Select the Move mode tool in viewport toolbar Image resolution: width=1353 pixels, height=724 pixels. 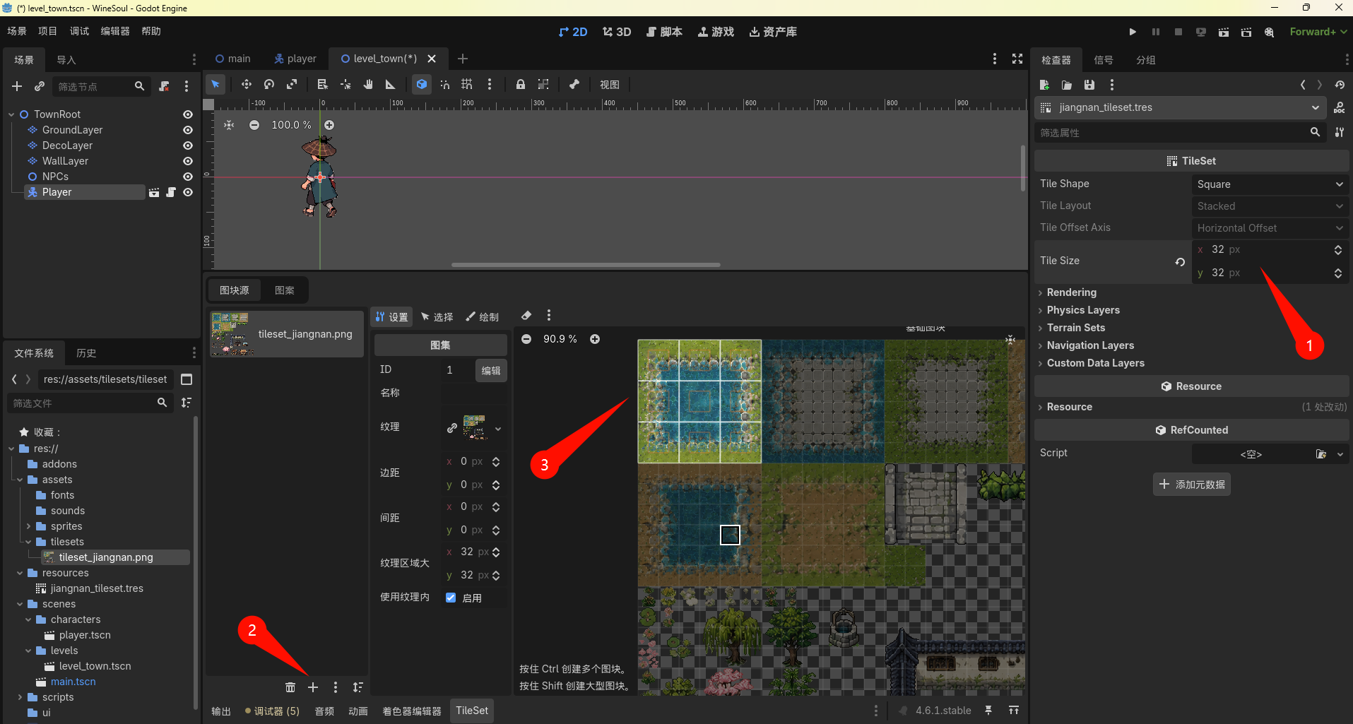[246, 85]
